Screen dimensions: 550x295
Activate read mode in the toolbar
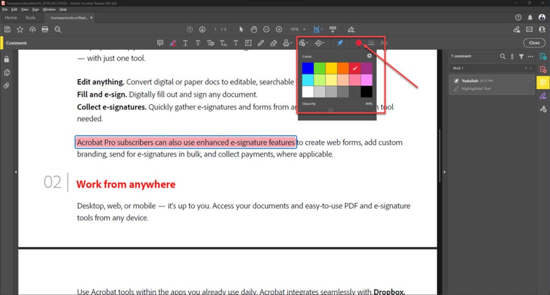pos(332,29)
